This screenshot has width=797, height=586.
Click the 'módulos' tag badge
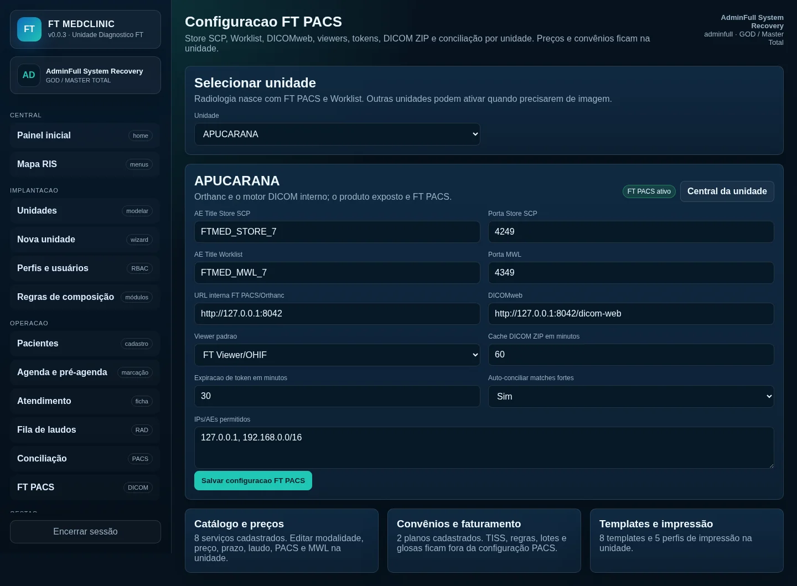coord(137,297)
